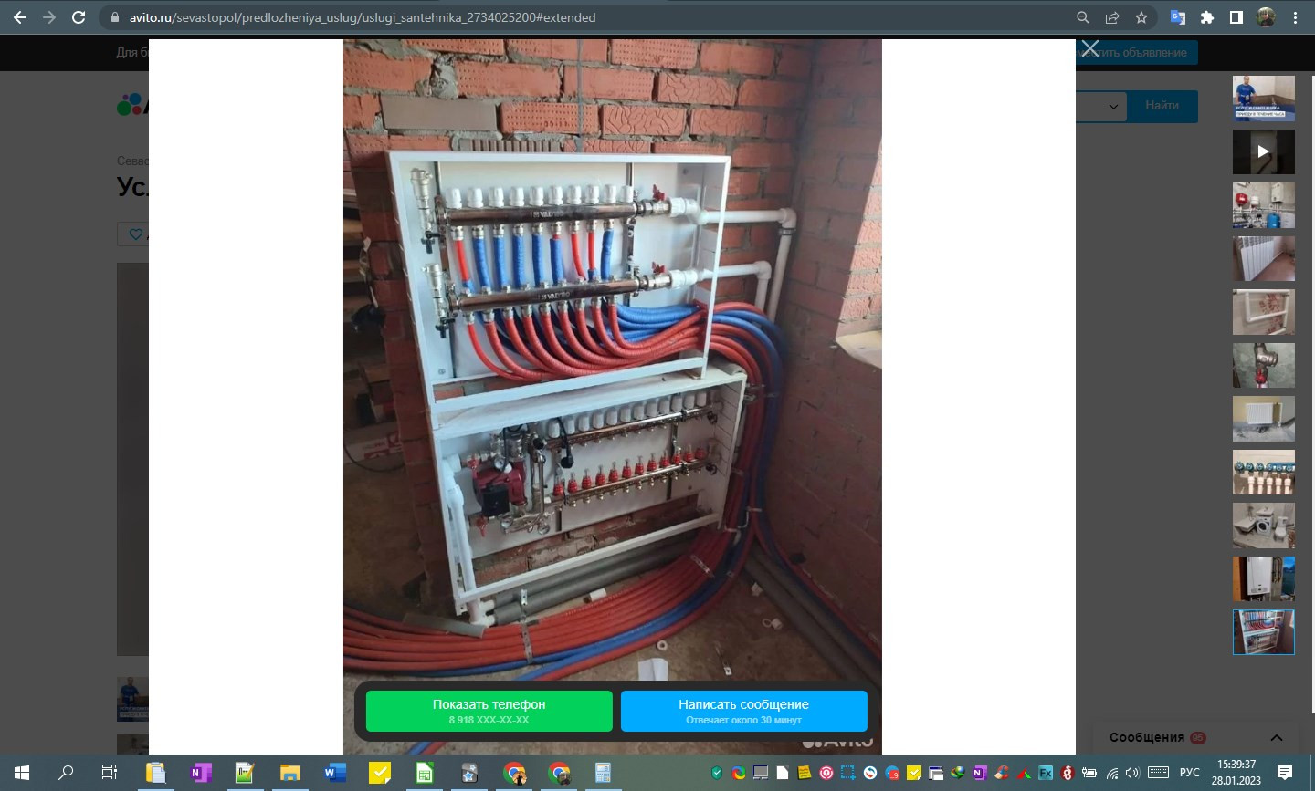The height and width of the screenshot is (791, 1315).
Task: Select the pipe valve thumbnail
Action: pos(1264,366)
